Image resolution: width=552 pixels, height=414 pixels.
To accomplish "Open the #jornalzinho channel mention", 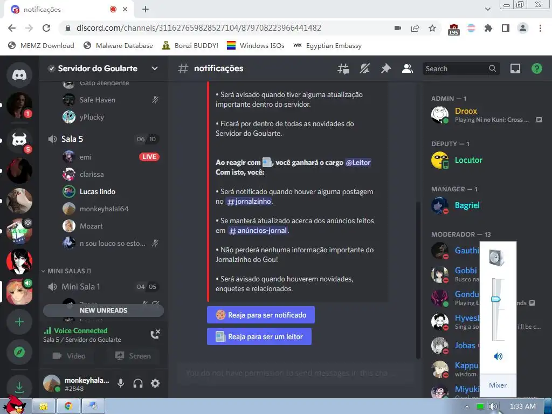I will [x=249, y=202].
